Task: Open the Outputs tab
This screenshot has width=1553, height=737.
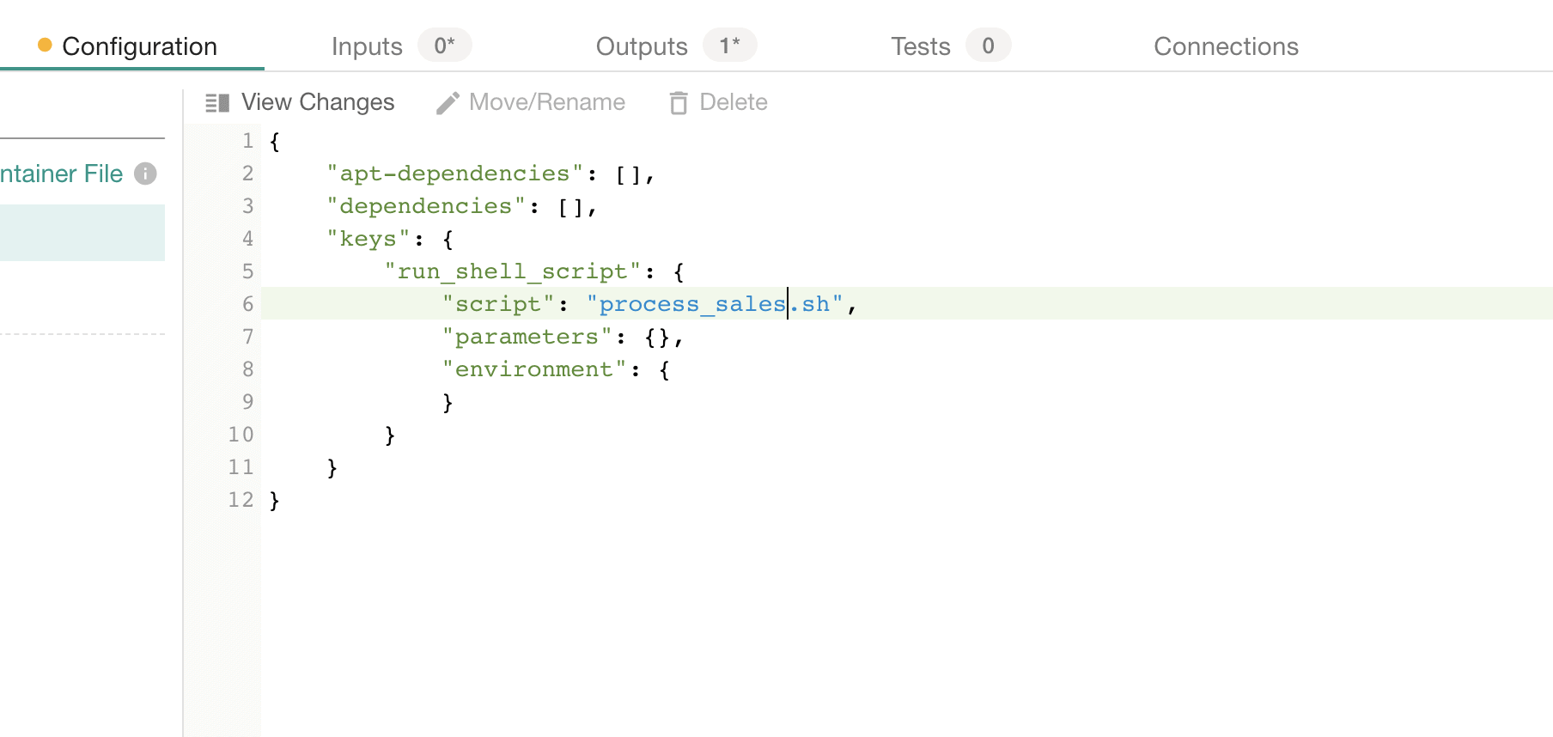Action: (x=642, y=46)
